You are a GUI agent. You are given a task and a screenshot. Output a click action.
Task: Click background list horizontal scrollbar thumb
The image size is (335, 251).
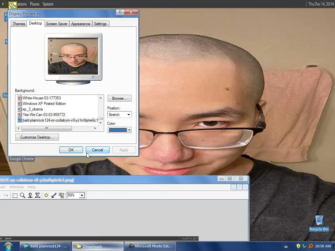click(46, 128)
